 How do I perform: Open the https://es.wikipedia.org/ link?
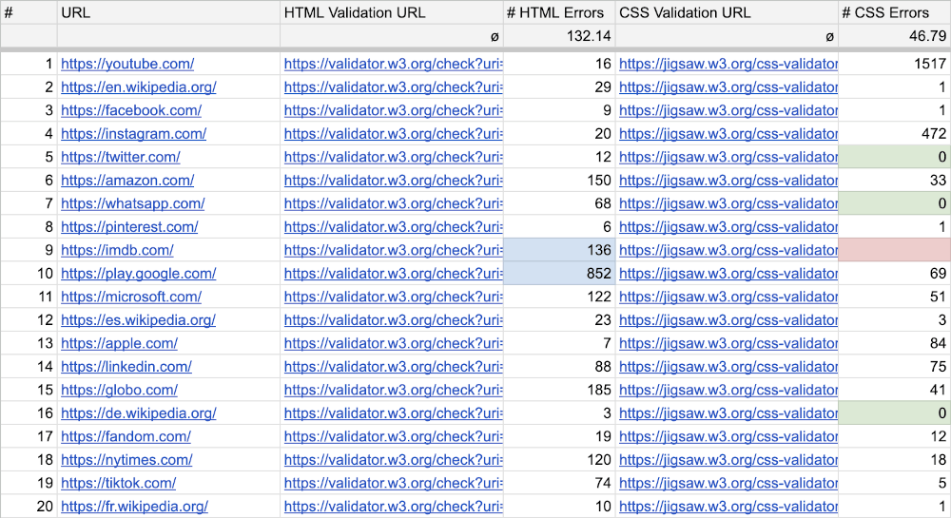pyautogui.click(x=138, y=320)
